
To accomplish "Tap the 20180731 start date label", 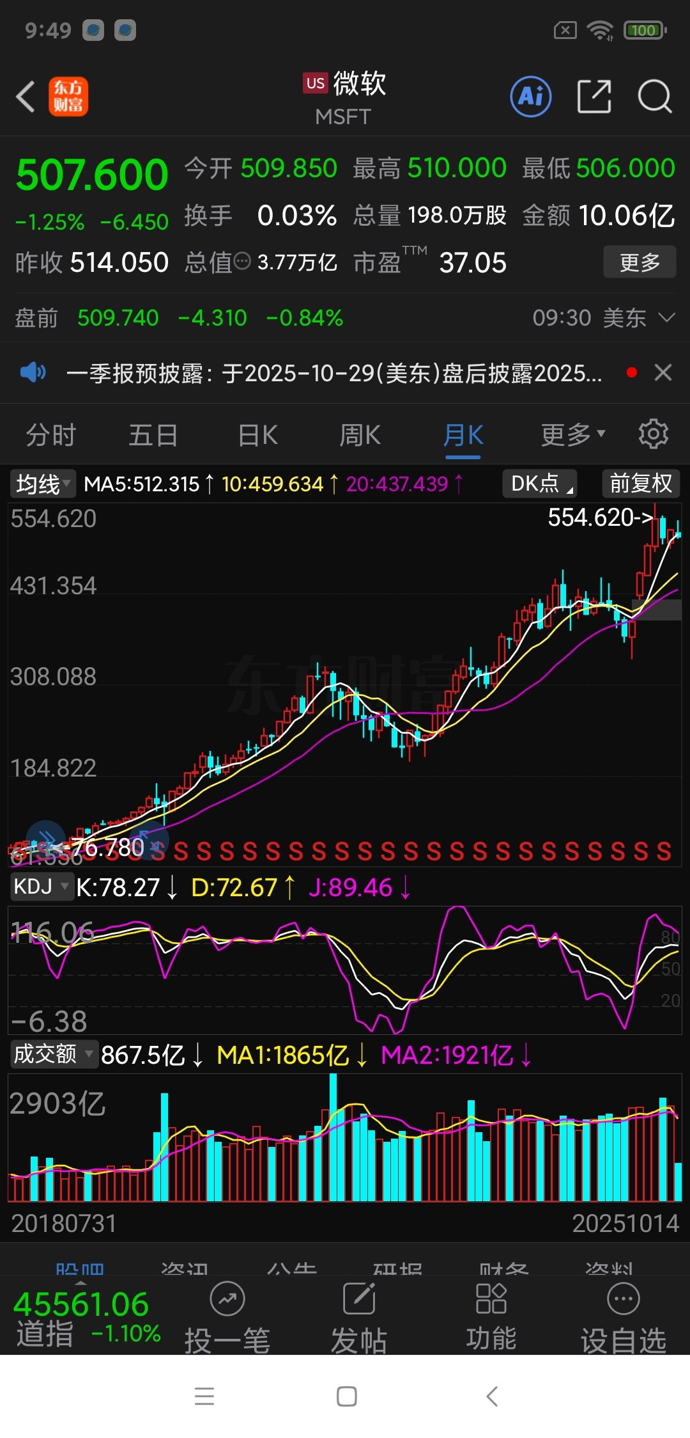I will [64, 1223].
